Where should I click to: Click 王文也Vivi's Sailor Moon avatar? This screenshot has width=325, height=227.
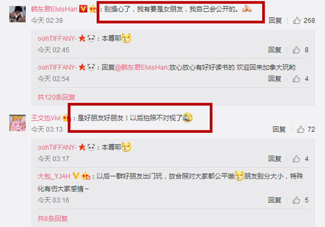click(17, 123)
